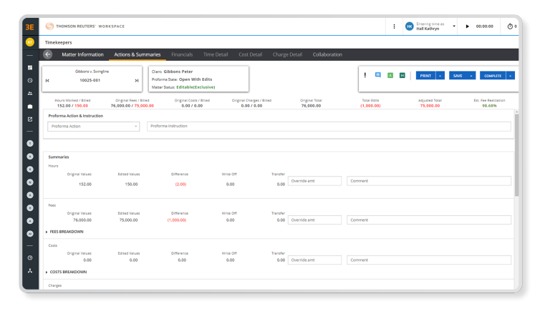Switch to the Matter Information tab
Image resolution: width=550 pixels, height=309 pixels.
point(82,54)
